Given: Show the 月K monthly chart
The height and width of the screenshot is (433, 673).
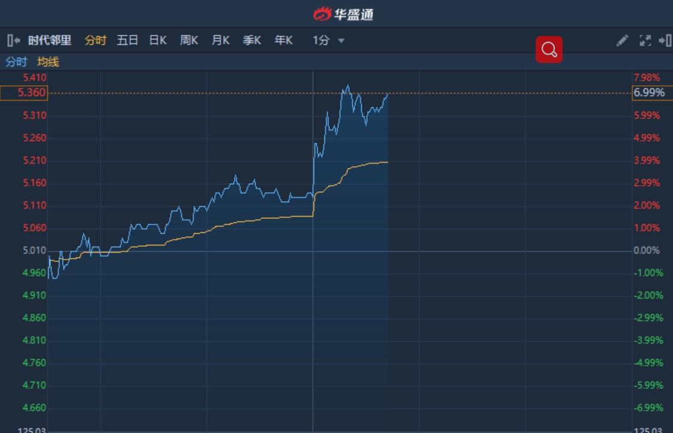Looking at the screenshot, I should pyautogui.click(x=221, y=40).
